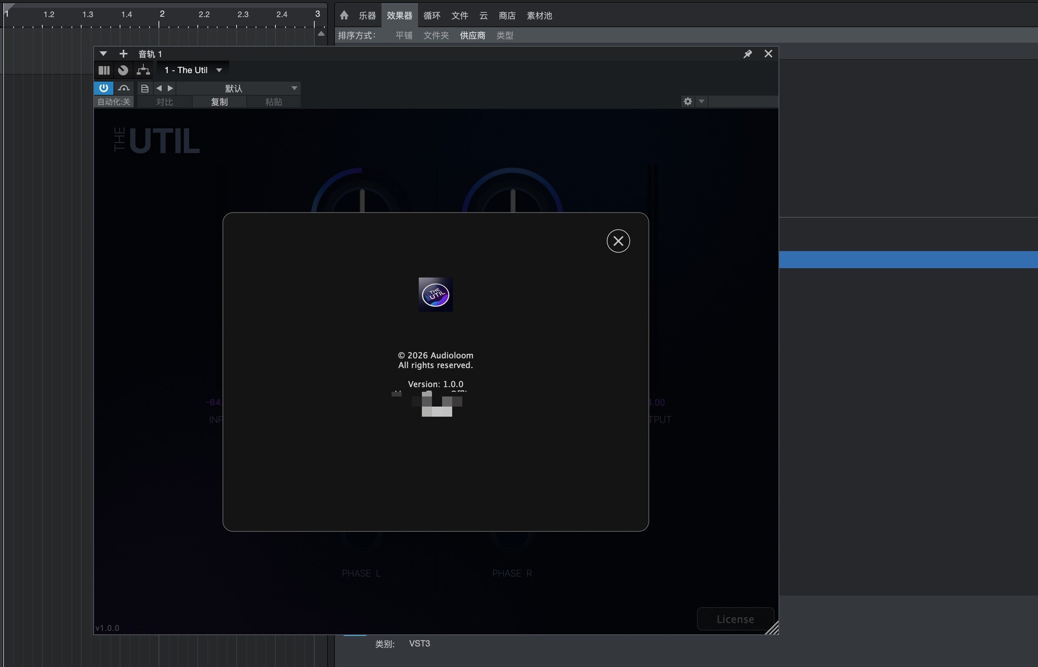Switch to the 循环 browser tab
The height and width of the screenshot is (667, 1038).
(x=431, y=16)
